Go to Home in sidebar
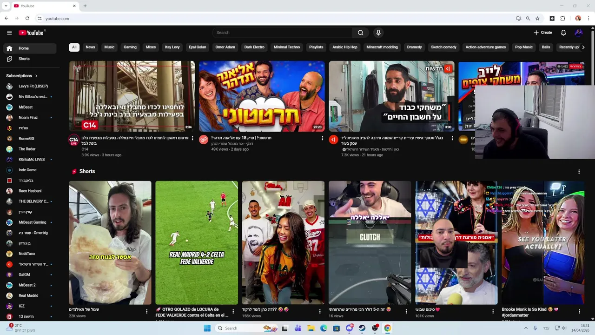The width and height of the screenshot is (595, 335). pos(30,48)
